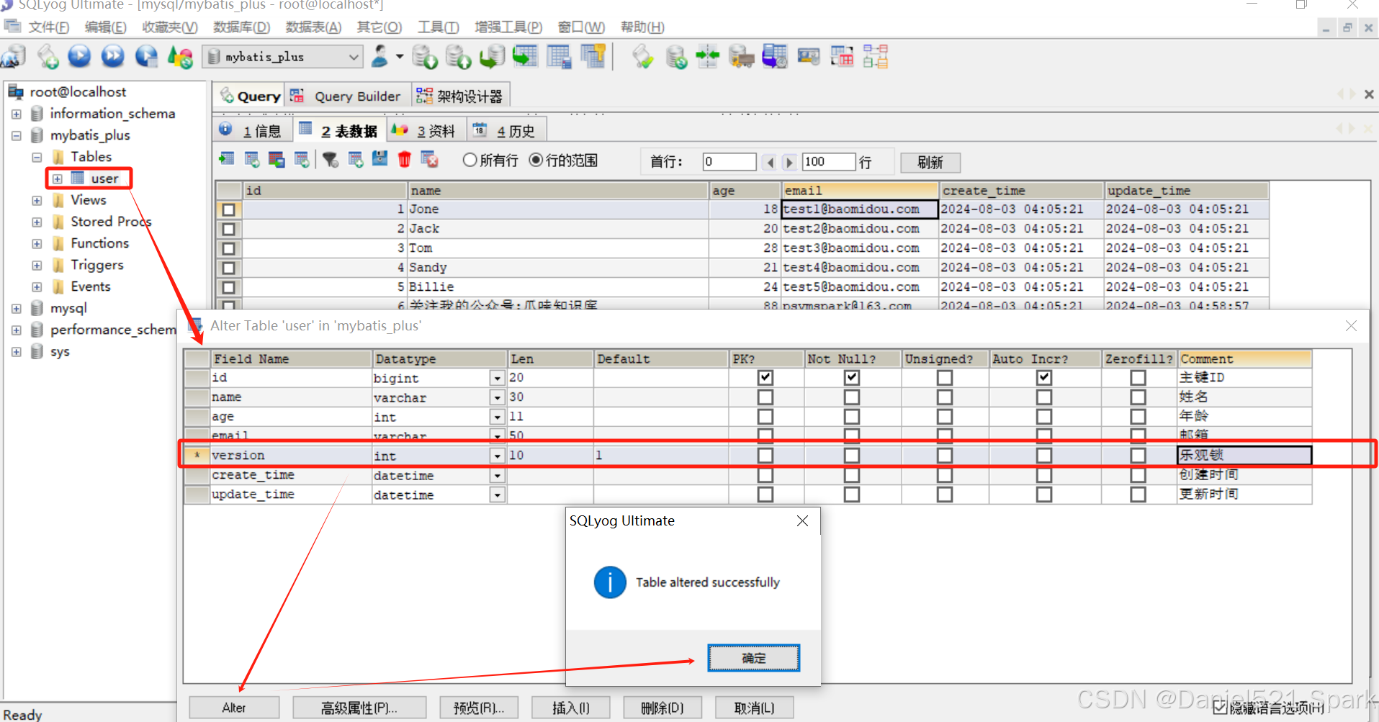The height and width of the screenshot is (722, 1379).
Task: Collapse the mybatis_plus database node
Action: [x=16, y=135]
